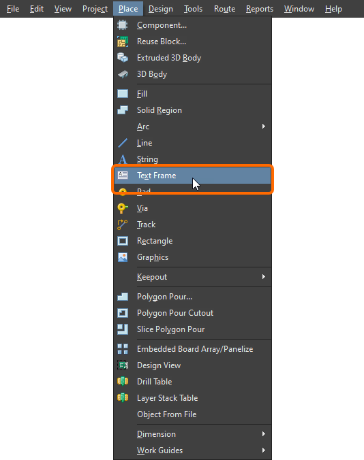Select the Drill Table icon
The image size is (364, 460).
(123, 381)
